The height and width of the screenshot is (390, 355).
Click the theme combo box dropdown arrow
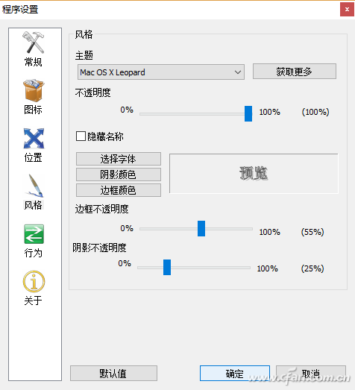pyautogui.click(x=238, y=72)
